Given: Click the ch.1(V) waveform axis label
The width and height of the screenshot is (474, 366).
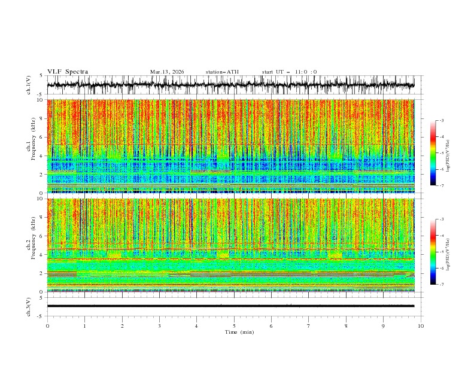Looking at the screenshot, I should tap(29, 85).
